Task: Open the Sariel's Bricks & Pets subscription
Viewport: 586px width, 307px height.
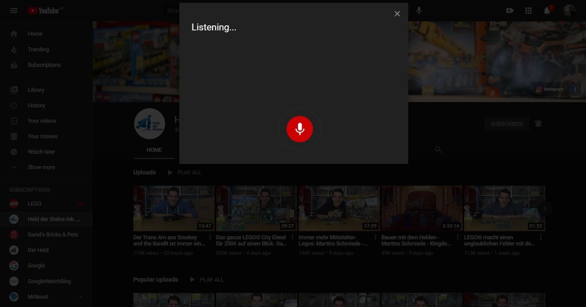Action: tap(52, 235)
